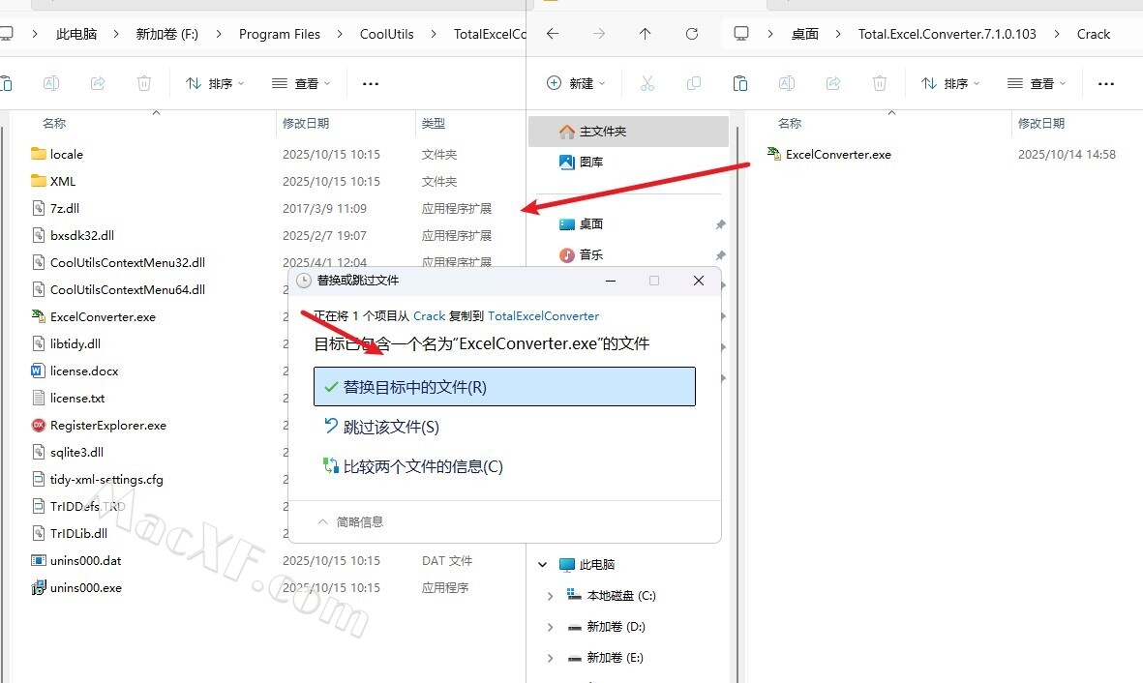This screenshot has height=683, width=1143.
Task: Choose 跳过该文件(S) option
Action: pyautogui.click(x=391, y=427)
